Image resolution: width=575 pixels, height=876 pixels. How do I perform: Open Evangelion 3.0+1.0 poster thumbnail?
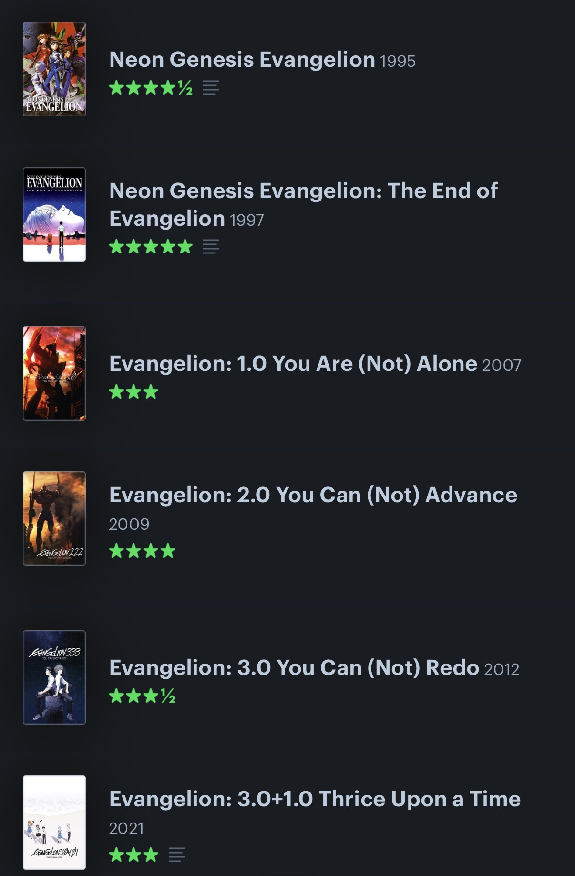(54, 823)
